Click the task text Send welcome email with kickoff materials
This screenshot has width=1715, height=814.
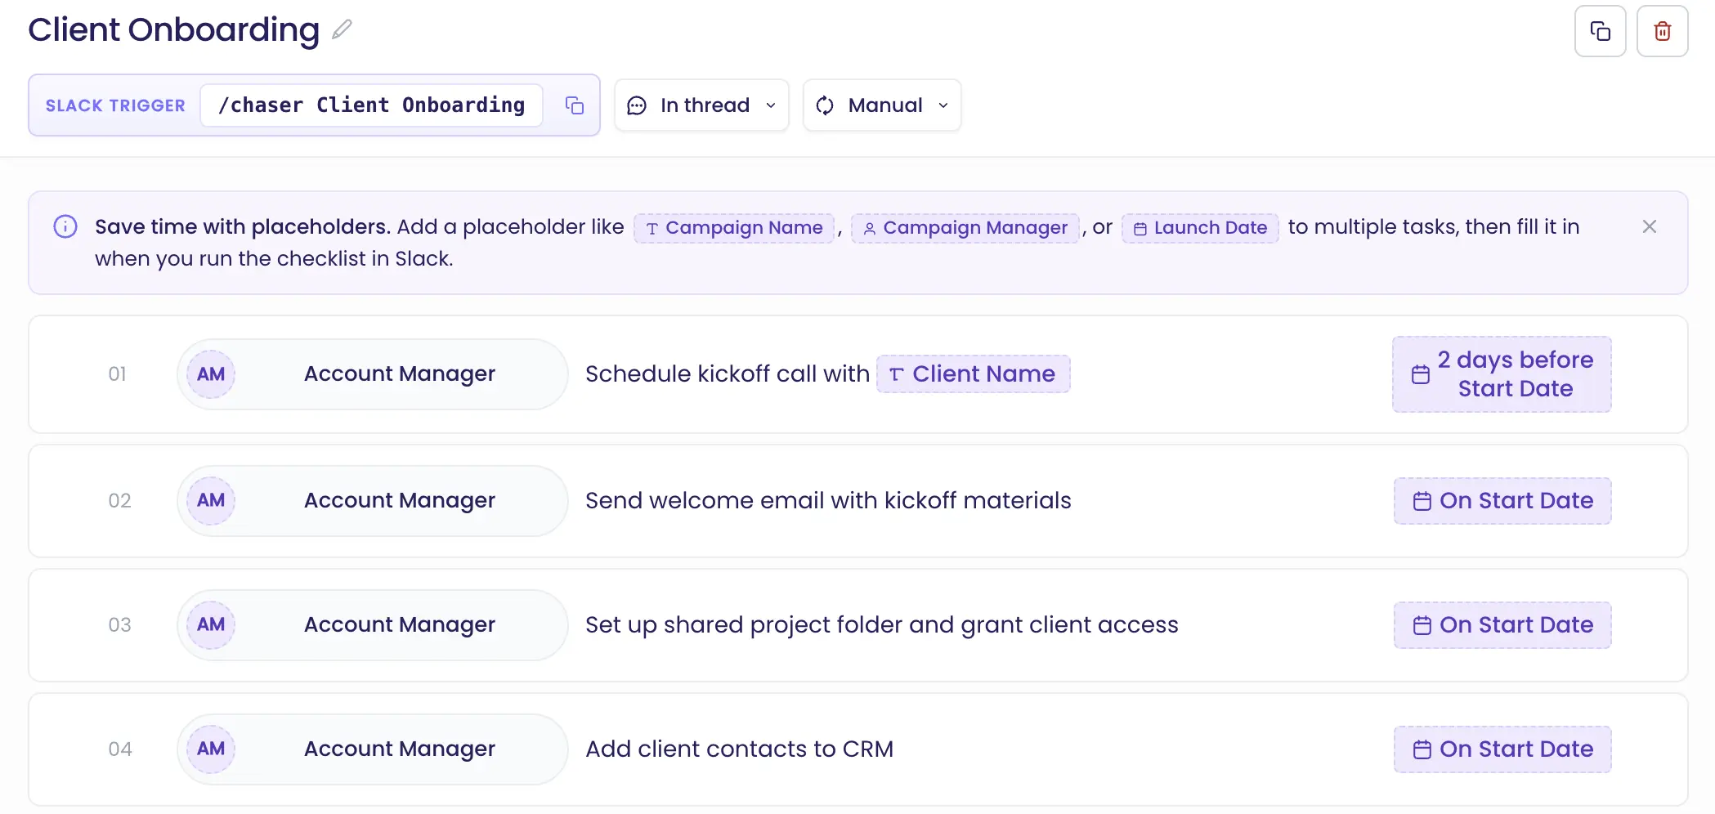click(828, 501)
